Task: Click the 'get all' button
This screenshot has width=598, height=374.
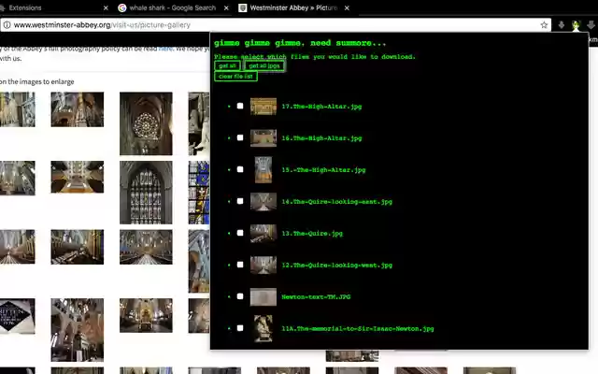Action: (227, 65)
